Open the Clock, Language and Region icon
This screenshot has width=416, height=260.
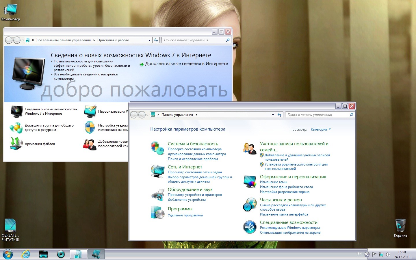[250, 205]
